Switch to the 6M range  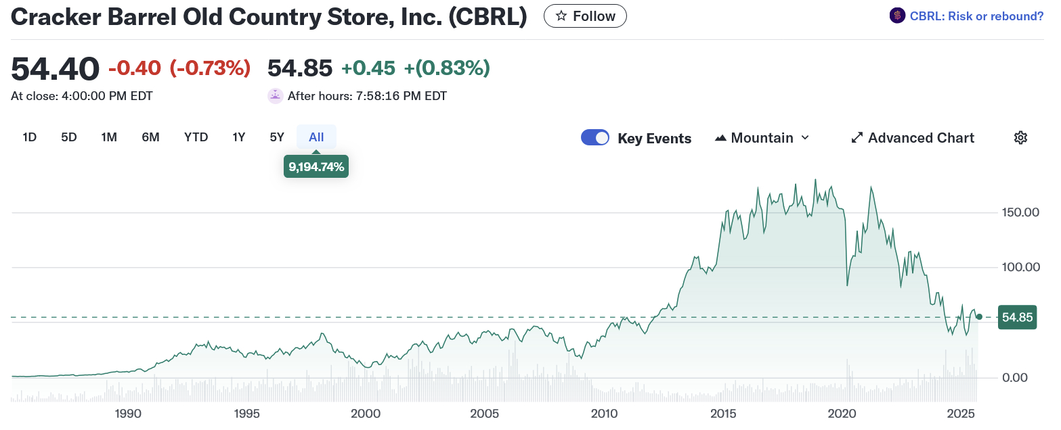coord(150,137)
